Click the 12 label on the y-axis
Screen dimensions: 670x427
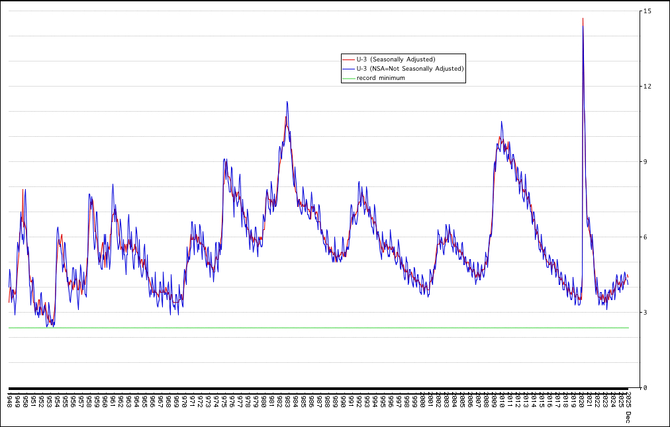click(647, 87)
